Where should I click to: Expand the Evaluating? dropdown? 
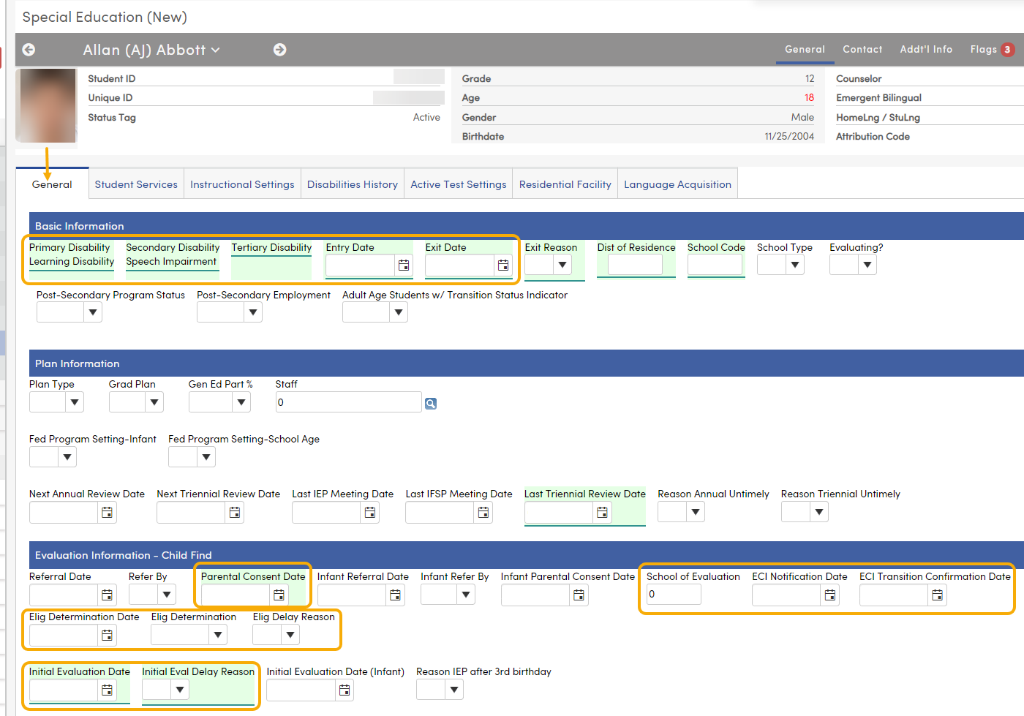tap(867, 264)
